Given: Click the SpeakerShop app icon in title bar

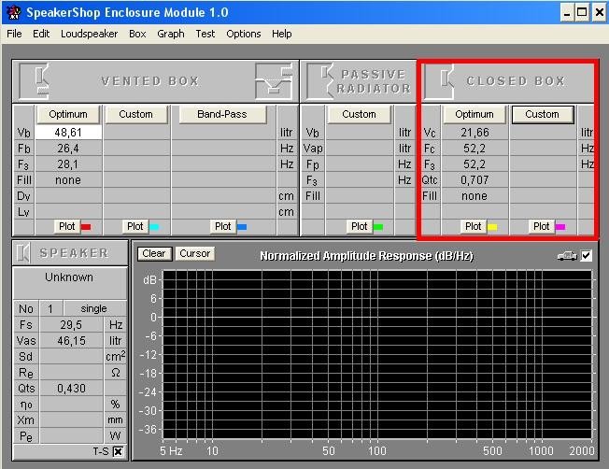Looking at the screenshot, I should tap(14, 12).
